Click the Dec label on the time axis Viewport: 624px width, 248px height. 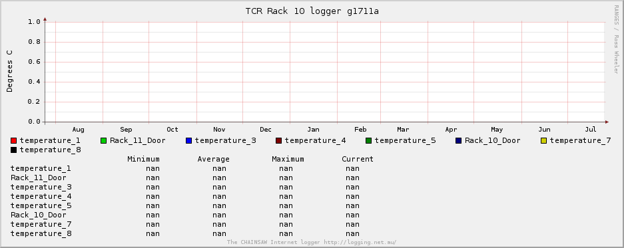pyautogui.click(x=266, y=130)
